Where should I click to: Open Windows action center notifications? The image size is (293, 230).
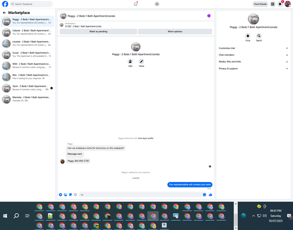coord(289,216)
